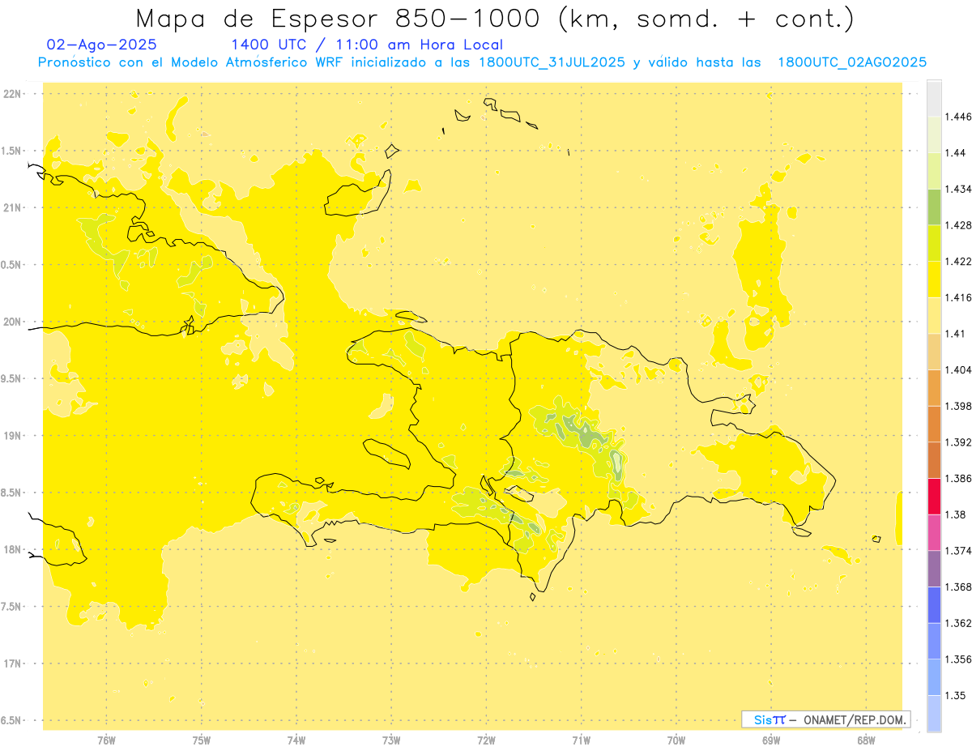
Task: Click the colorbar value 1.434
Action: click(958, 189)
